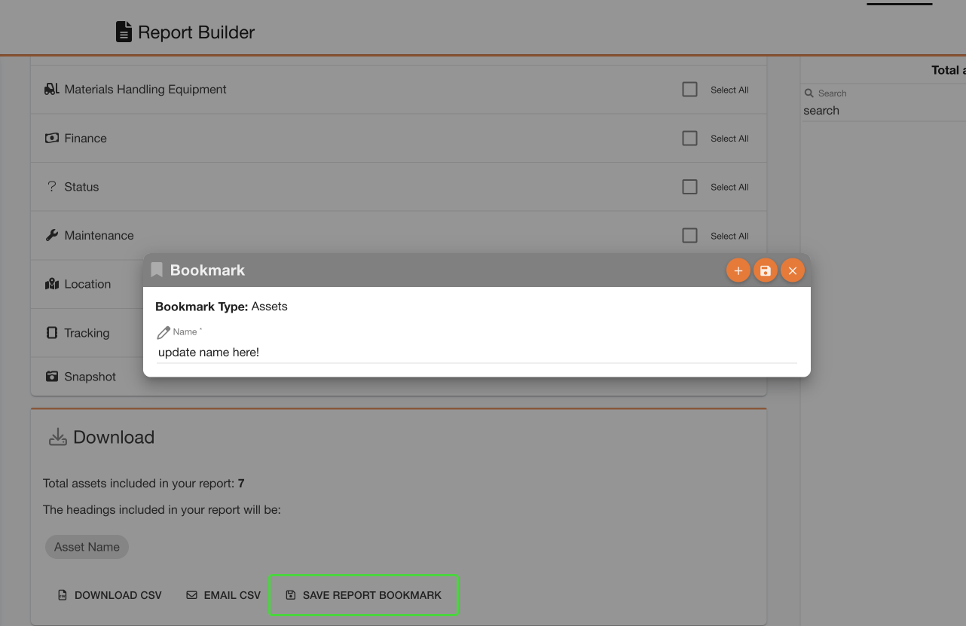This screenshot has height=626, width=966.
Task: Click the plus icon in Bookmark dialog
Action: [738, 270]
